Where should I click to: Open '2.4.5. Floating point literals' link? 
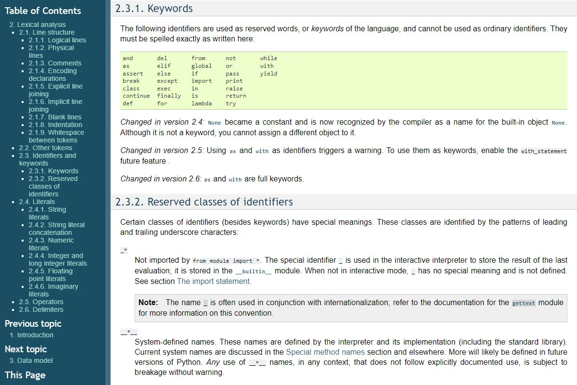coord(50,275)
